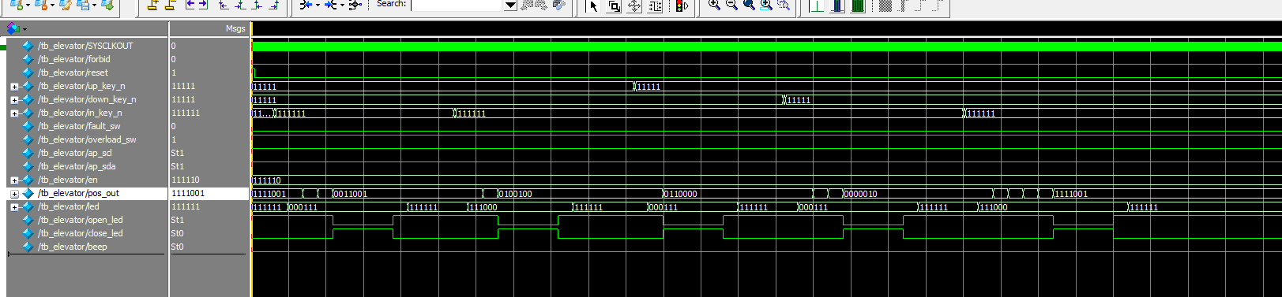This screenshot has height=297, width=1282.
Task: Activate the Pan Mode four-arrow icon
Action: click(634, 6)
